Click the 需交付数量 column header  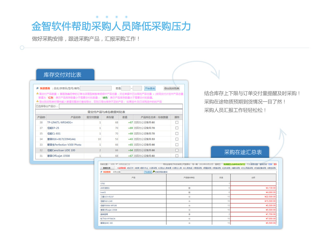click(93, 117)
